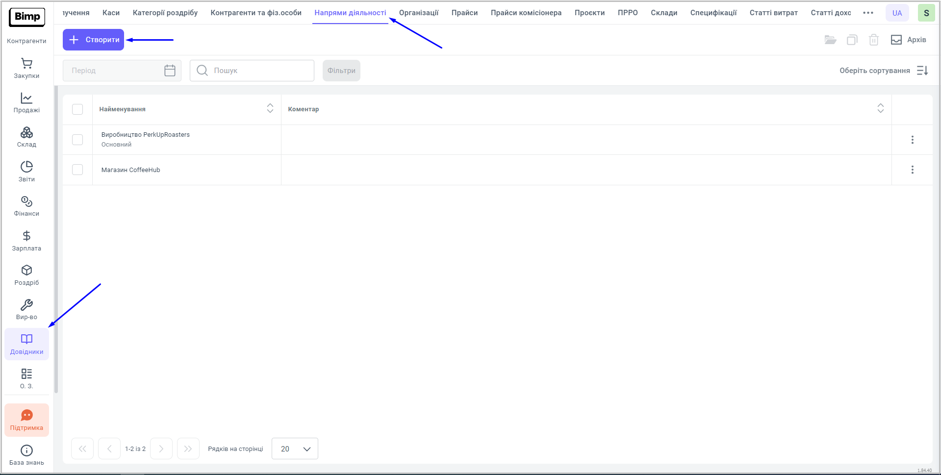Open the calendar picker in Період field

click(170, 71)
